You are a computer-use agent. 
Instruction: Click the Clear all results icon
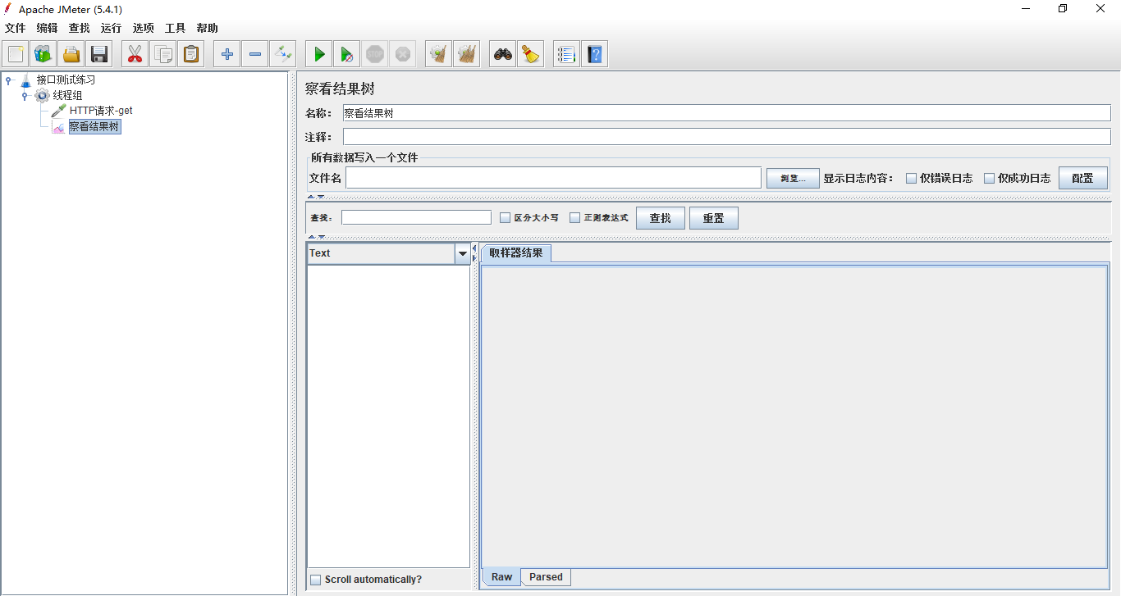tap(467, 54)
